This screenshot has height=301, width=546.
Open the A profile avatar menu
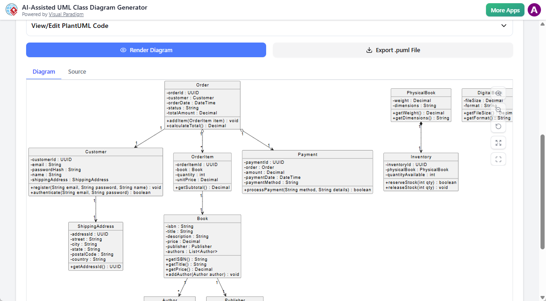coord(534,10)
